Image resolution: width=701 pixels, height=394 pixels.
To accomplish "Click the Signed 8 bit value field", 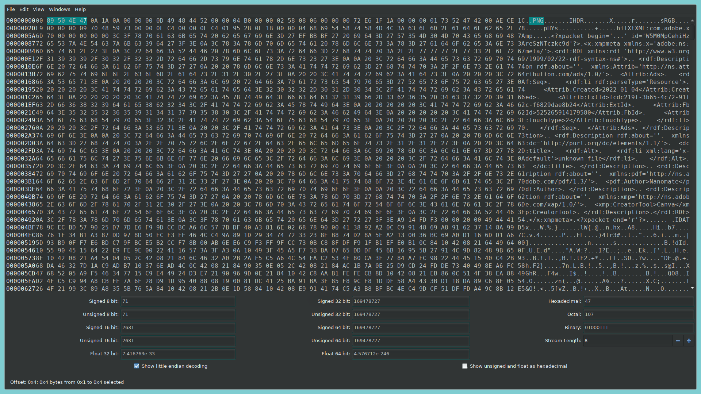I will (x=178, y=301).
